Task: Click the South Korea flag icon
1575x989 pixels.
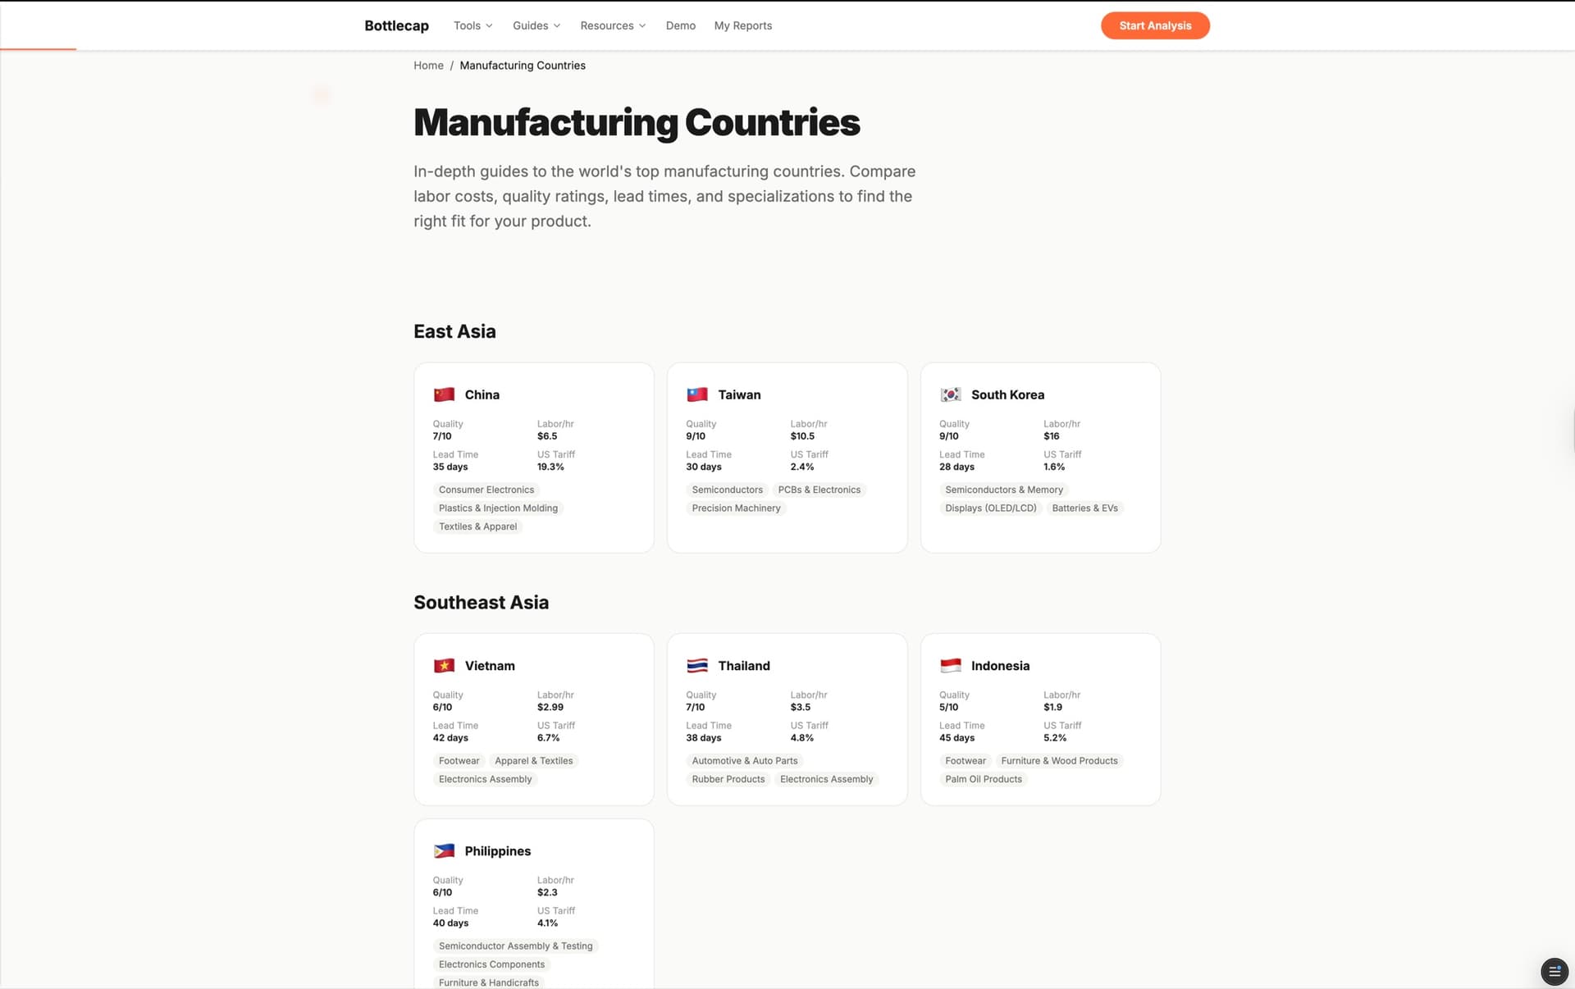Action: click(950, 394)
